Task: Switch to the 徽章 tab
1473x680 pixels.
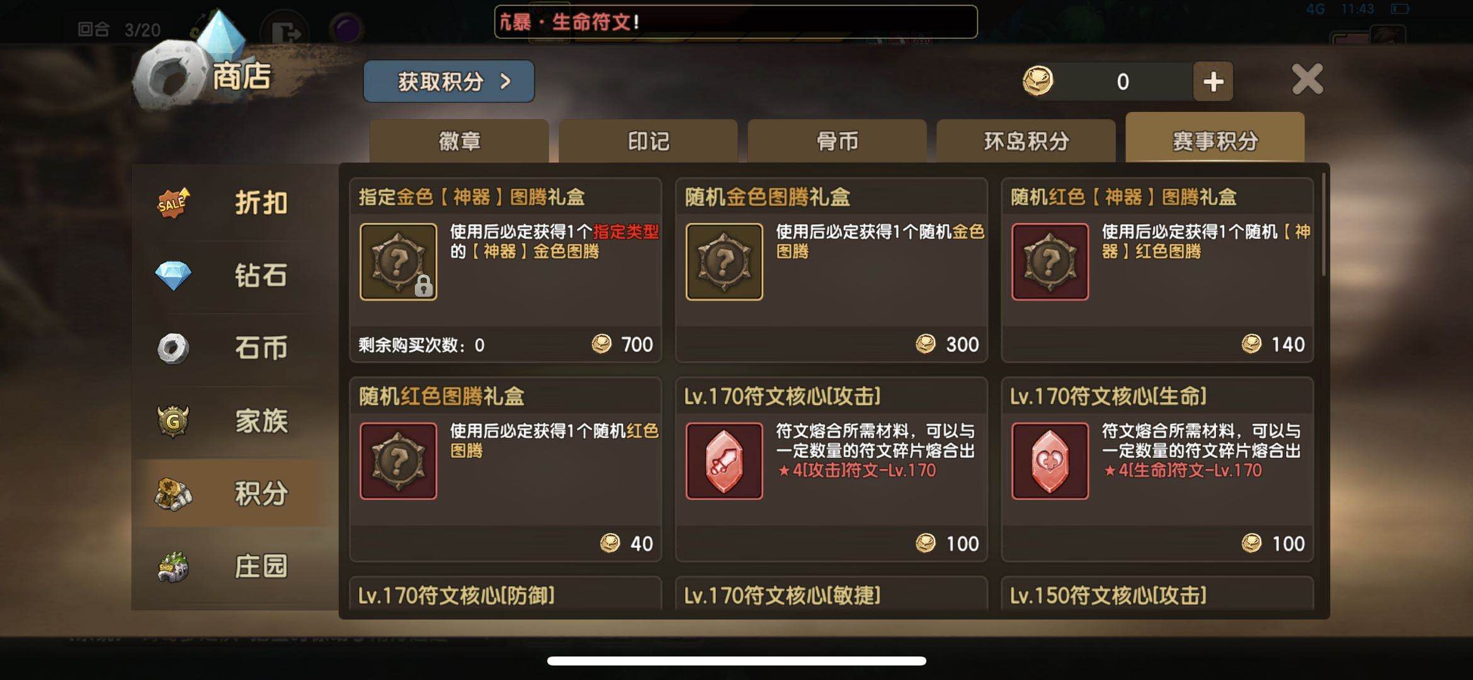Action: coord(459,141)
